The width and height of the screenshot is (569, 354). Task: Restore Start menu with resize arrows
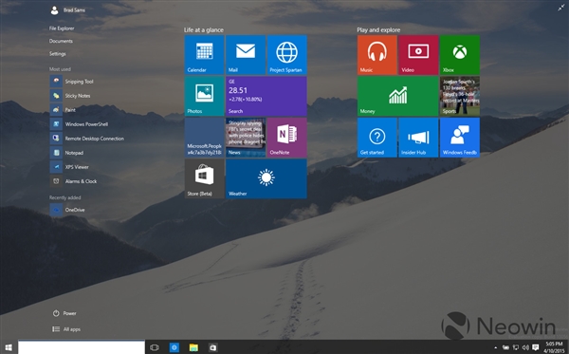pos(561,8)
